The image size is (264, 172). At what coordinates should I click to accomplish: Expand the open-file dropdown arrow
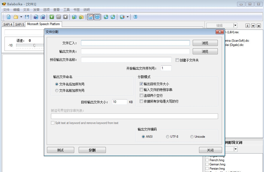click(21, 17)
